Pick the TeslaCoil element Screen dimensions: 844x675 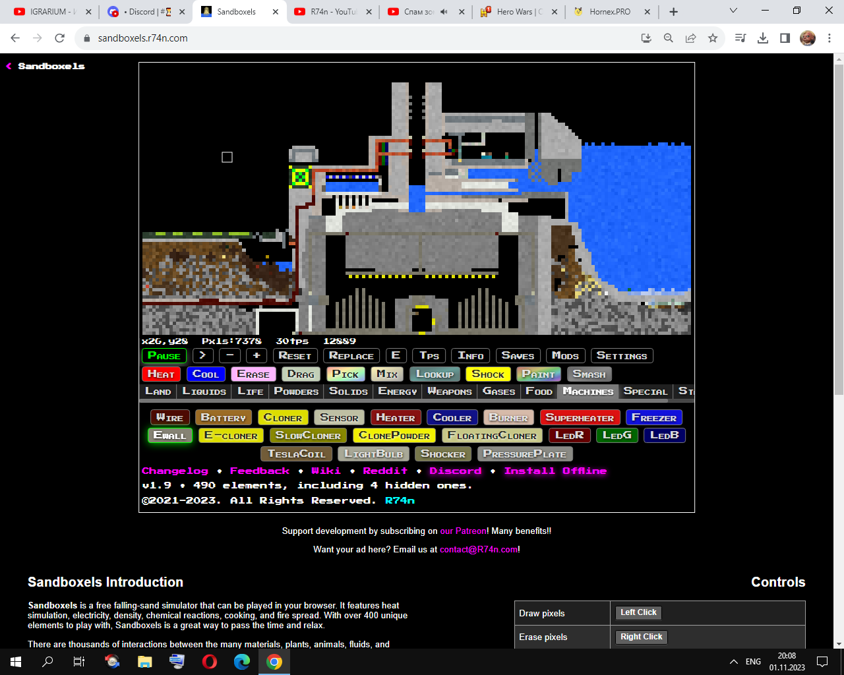[297, 454]
